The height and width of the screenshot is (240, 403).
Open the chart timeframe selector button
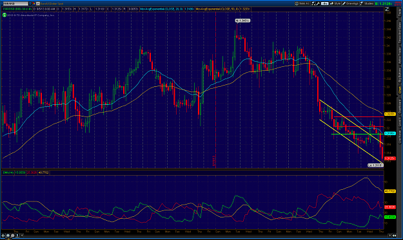pyautogui.click(x=302, y=3)
